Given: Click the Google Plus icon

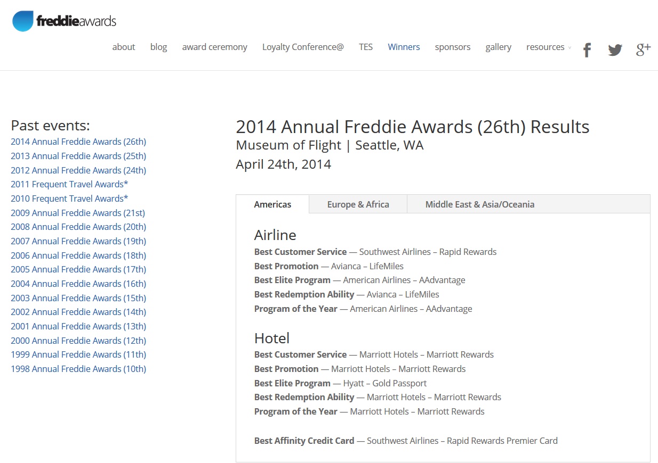Looking at the screenshot, I should pyautogui.click(x=643, y=49).
